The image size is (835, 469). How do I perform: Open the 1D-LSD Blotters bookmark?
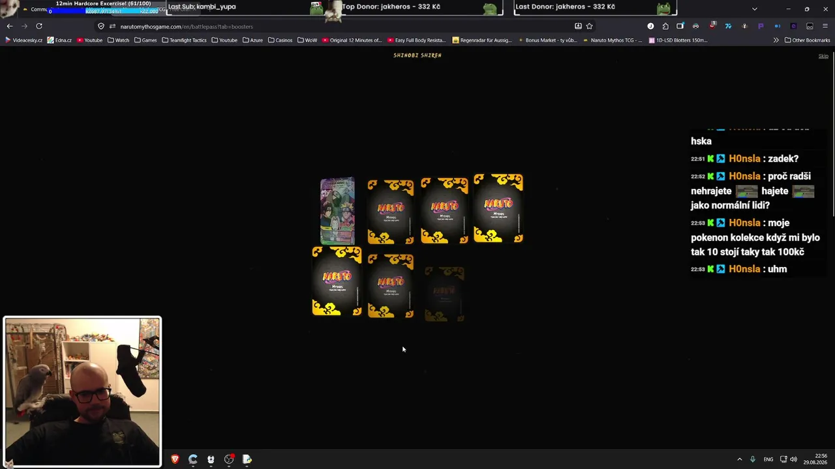click(x=678, y=40)
